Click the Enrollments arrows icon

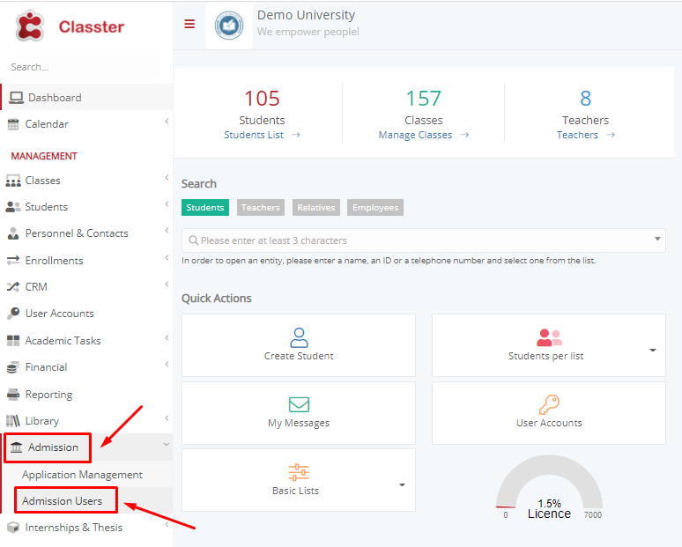coord(13,261)
